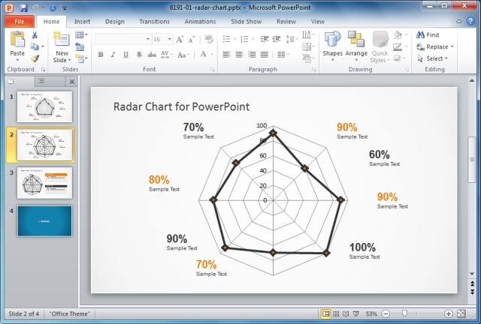Center the text in Paragraph group
Image resolution: width=481 pixels, height=324 pixels.
239,55
